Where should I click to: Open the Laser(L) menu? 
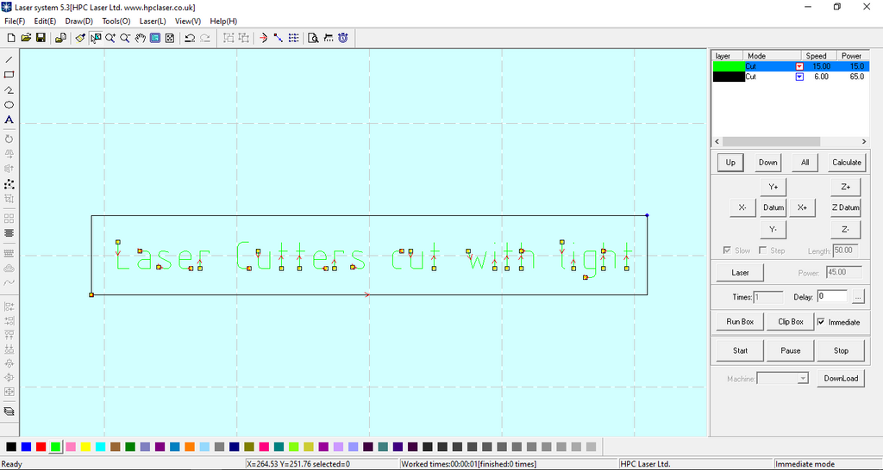pos(153,21)
